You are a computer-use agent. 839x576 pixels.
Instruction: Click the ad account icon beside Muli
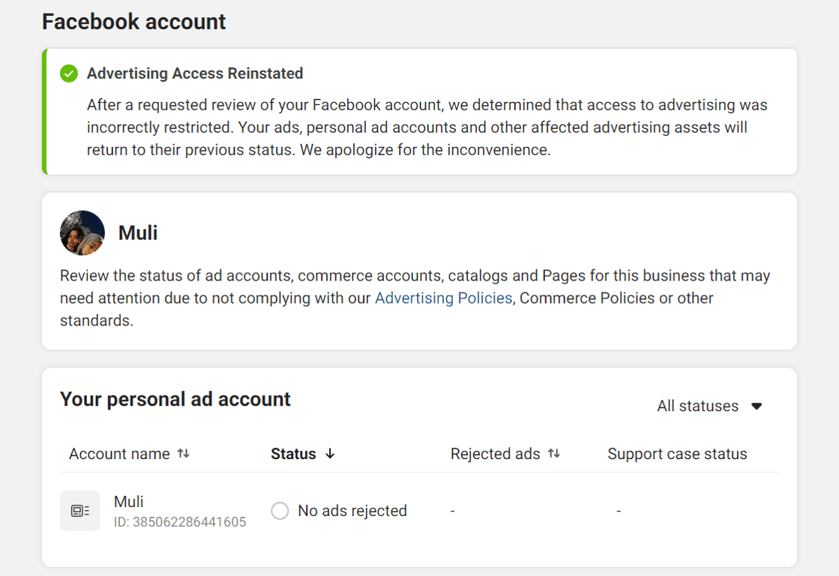pos(80,511)
